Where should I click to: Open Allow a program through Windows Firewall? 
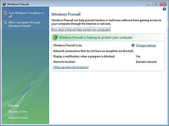click(x=24, y=24)
